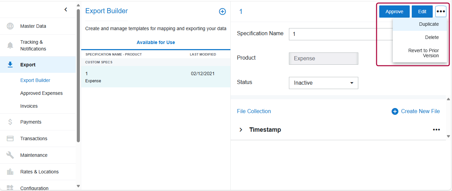Open the Status dropdown showing Inactive

323,83
